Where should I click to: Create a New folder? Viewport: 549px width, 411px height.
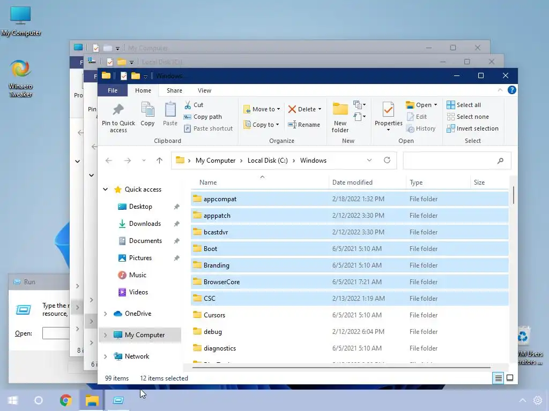[340, 117]
